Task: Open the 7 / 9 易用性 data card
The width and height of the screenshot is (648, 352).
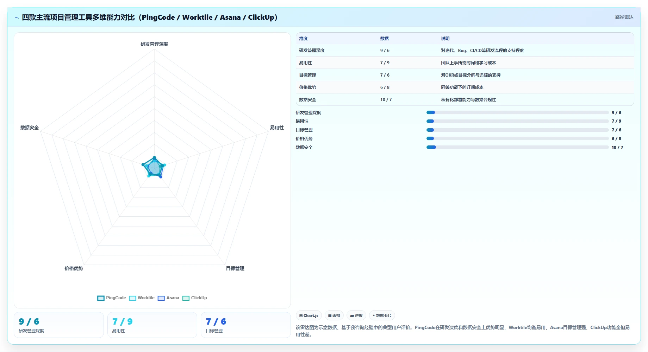Action: pos(152,325)
